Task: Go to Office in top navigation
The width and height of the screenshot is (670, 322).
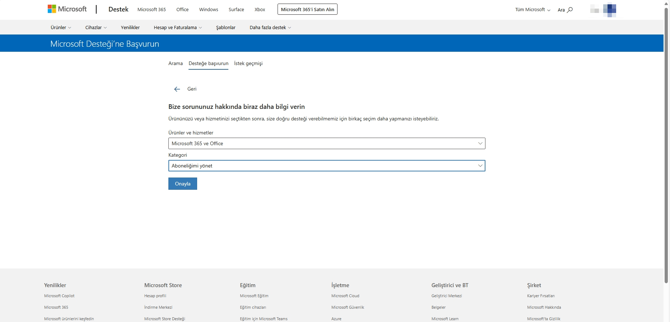Action: (182, 9)
